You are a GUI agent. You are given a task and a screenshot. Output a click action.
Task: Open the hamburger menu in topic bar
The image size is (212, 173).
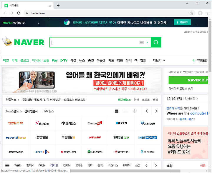click(7, 165)
